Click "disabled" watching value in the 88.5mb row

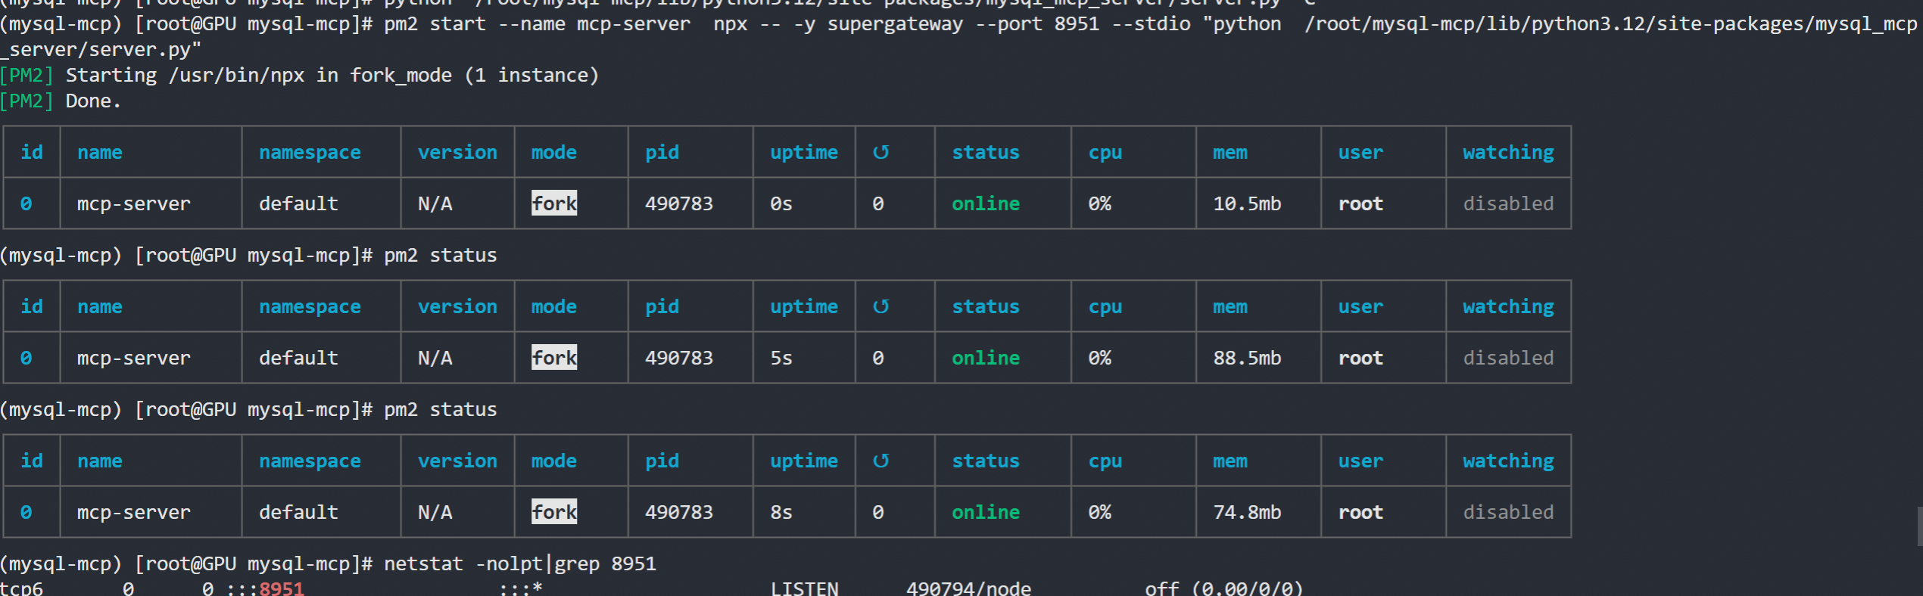coord(1508,358)
